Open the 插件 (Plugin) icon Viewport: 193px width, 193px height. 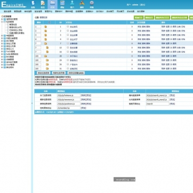point(82,4)
